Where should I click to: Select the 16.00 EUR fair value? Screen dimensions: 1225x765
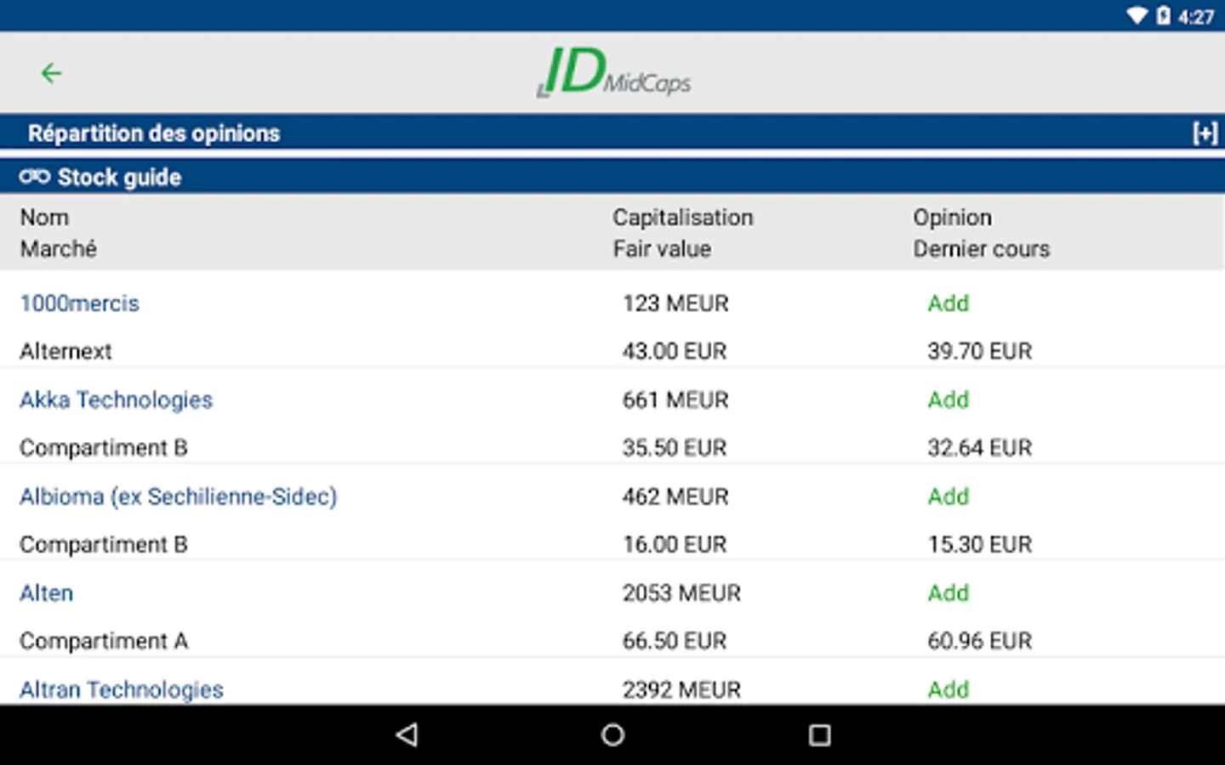[675, 545]
